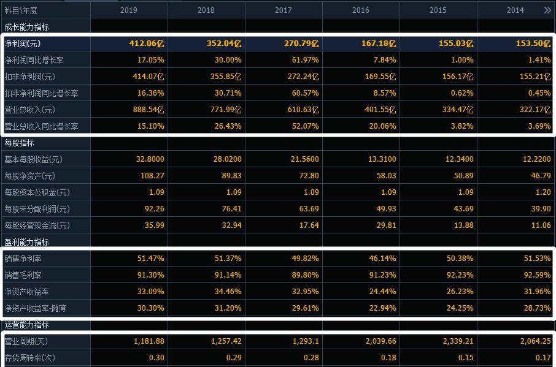Click the 存货周转率(次) row label

(29, 358)
